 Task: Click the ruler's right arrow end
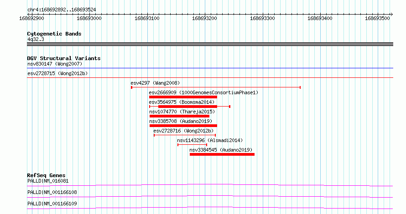[392, 15]
